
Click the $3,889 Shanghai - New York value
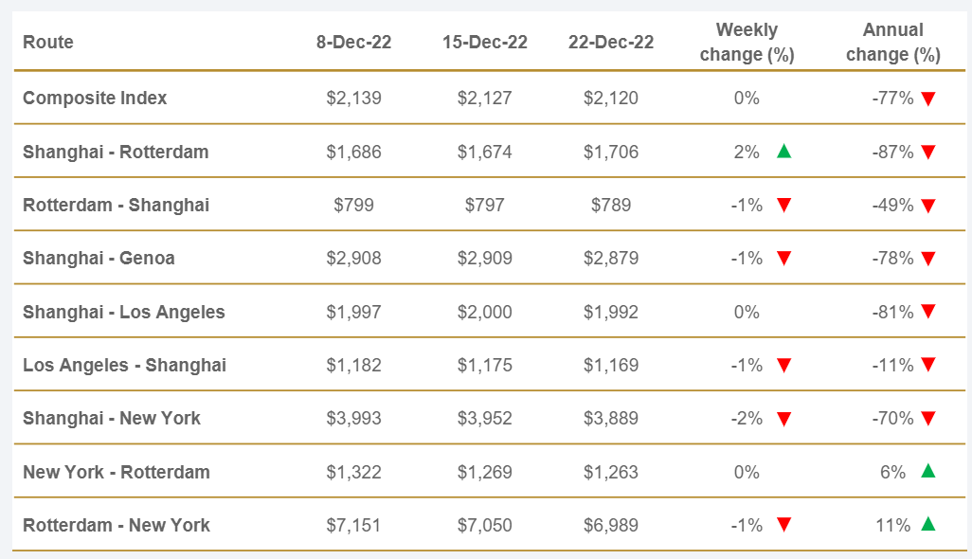(611, 418)
